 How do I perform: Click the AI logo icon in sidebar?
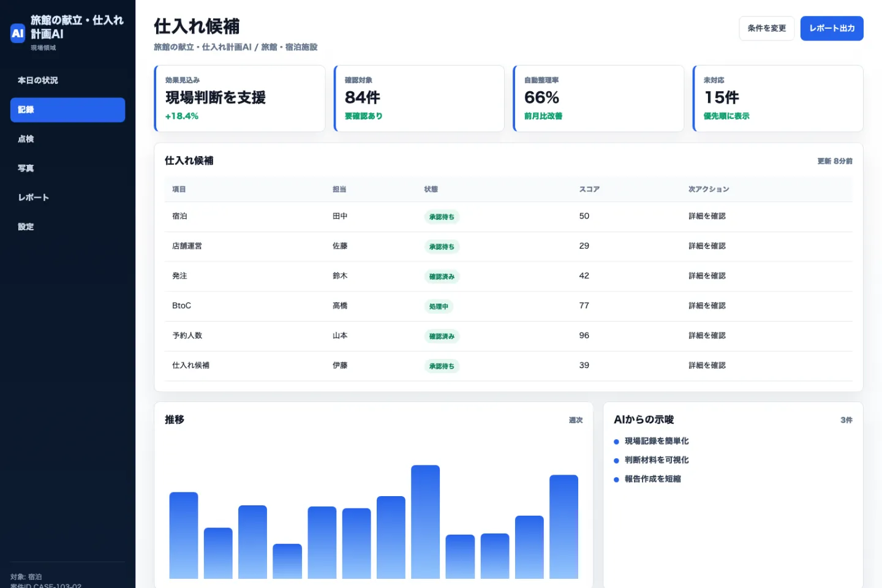pos(18,33)
